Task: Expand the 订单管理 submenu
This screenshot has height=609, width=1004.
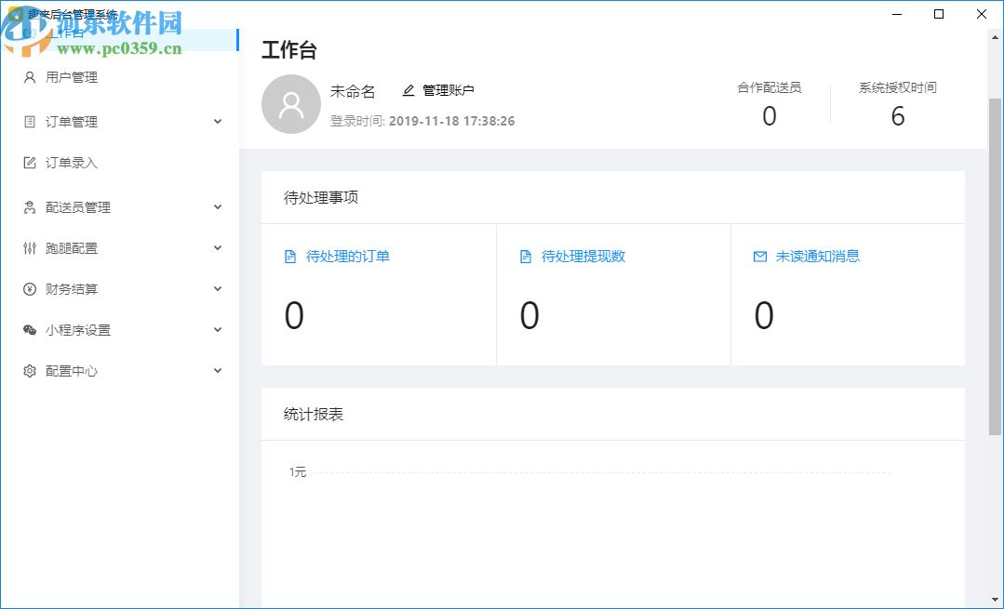Action: click(x=217, y=121)
